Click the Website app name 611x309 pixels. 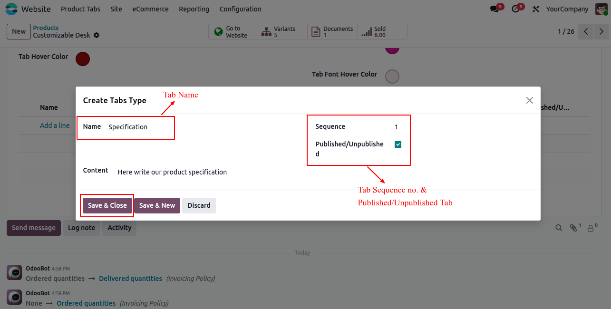tap(36, 9)
